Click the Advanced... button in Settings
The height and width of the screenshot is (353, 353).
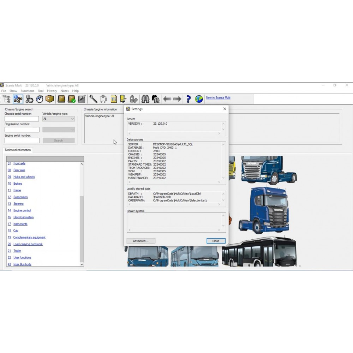(141, 241)
